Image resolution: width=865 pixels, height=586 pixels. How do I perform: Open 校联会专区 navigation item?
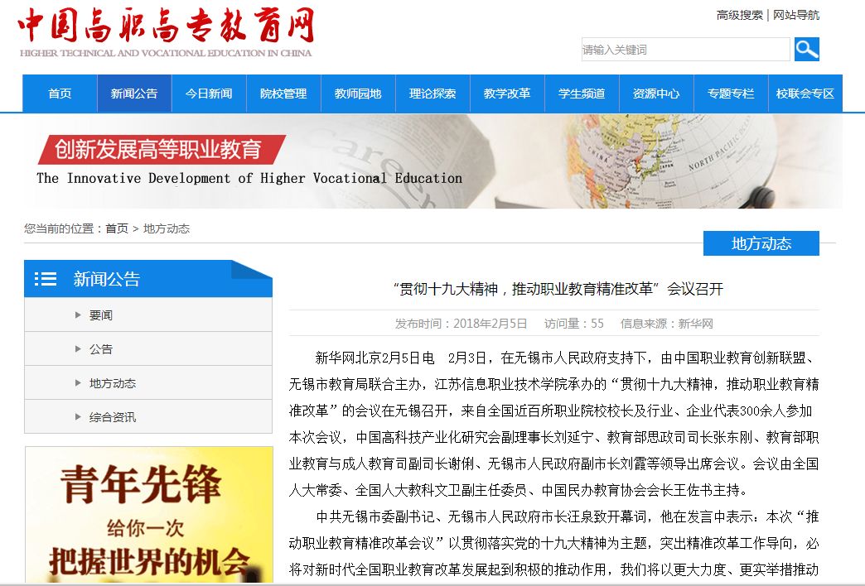point(805,94)
